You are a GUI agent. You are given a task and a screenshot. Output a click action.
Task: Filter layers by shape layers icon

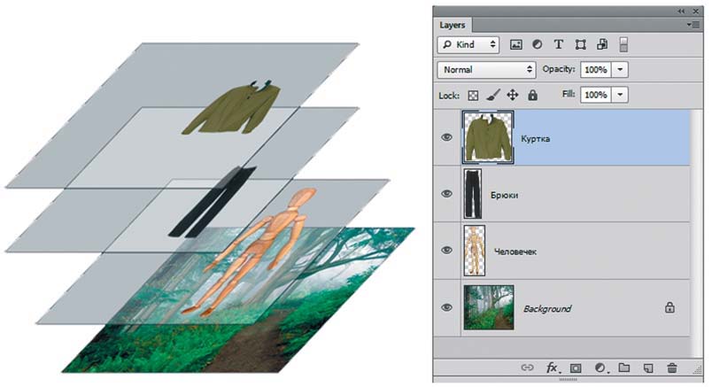580,44
